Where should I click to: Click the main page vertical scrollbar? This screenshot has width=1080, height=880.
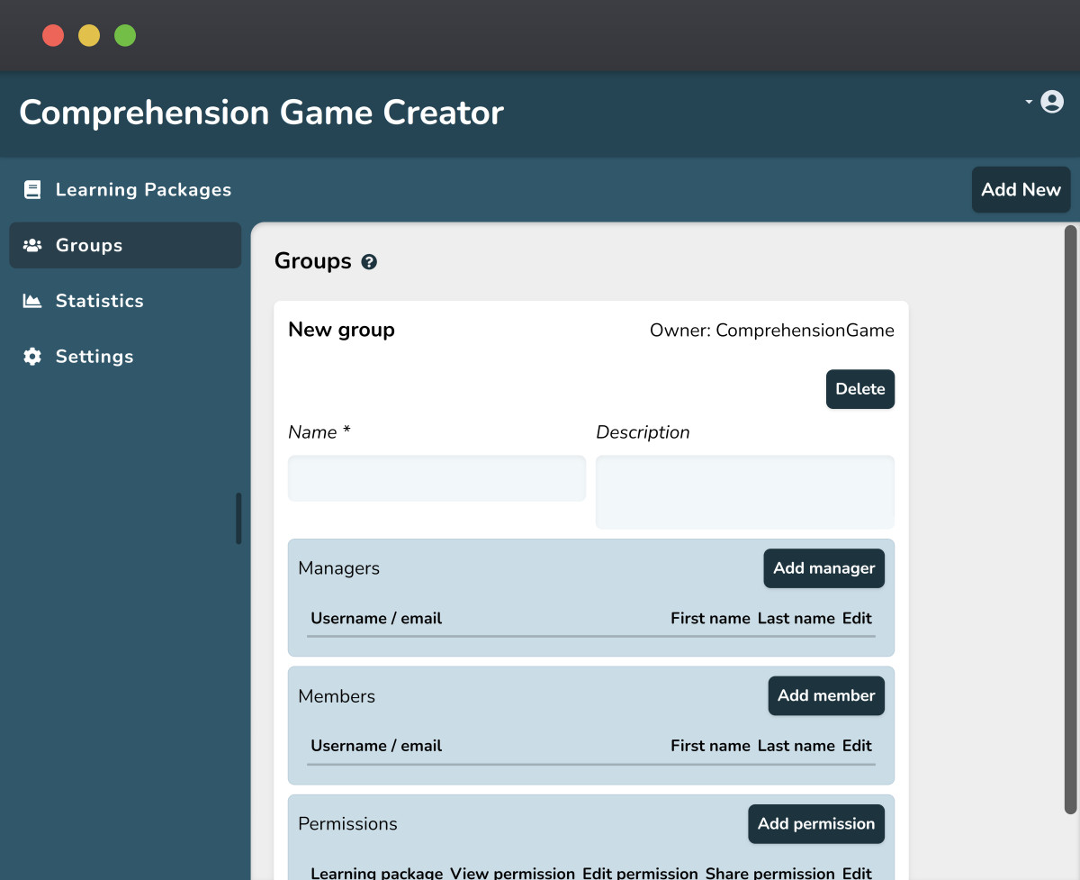click(1071, 520)
